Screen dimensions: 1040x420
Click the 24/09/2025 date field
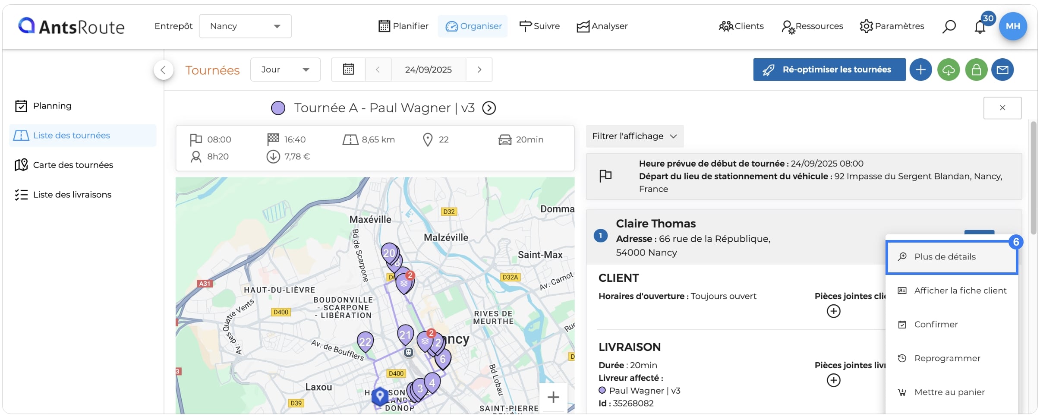[429, 69]
